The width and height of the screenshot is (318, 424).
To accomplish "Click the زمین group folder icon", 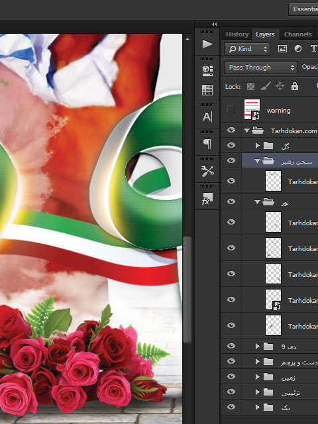I will pos(268,377).
